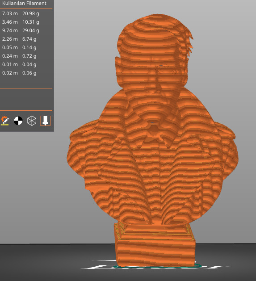The width and height of the screenshot is (256, 281).
Task: Select the 3.46 m length value
Action: pos(10,22)
